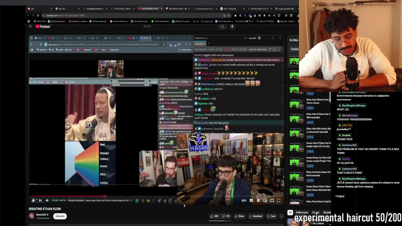
Task: Enter fullscreen mode
Action: tap(279, 200)
